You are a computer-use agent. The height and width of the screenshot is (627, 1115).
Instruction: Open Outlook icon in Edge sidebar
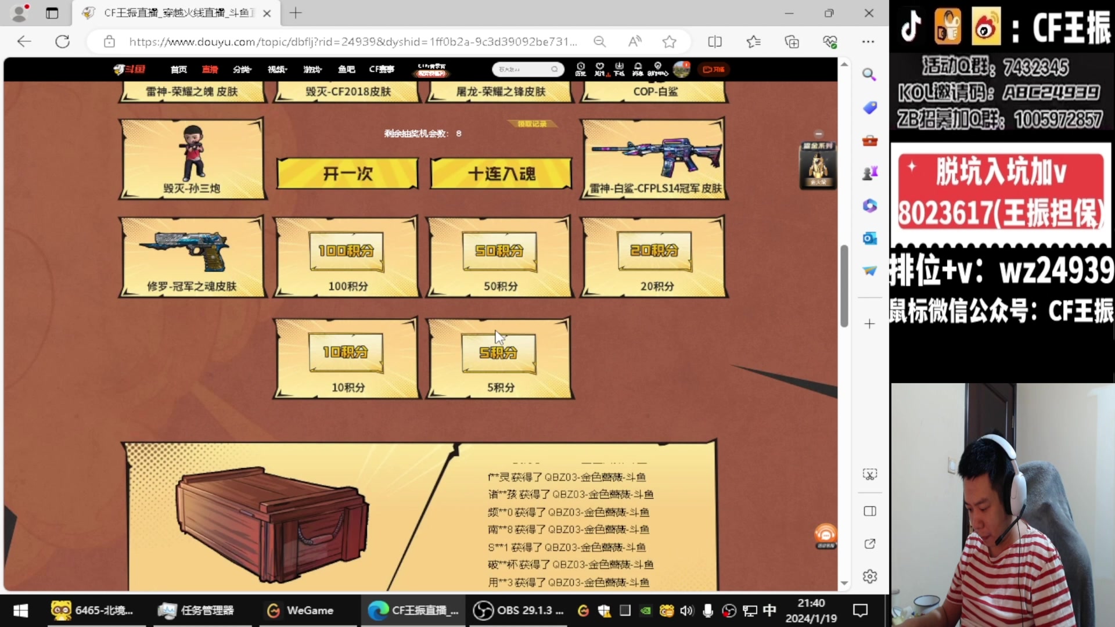click(869, 238)
